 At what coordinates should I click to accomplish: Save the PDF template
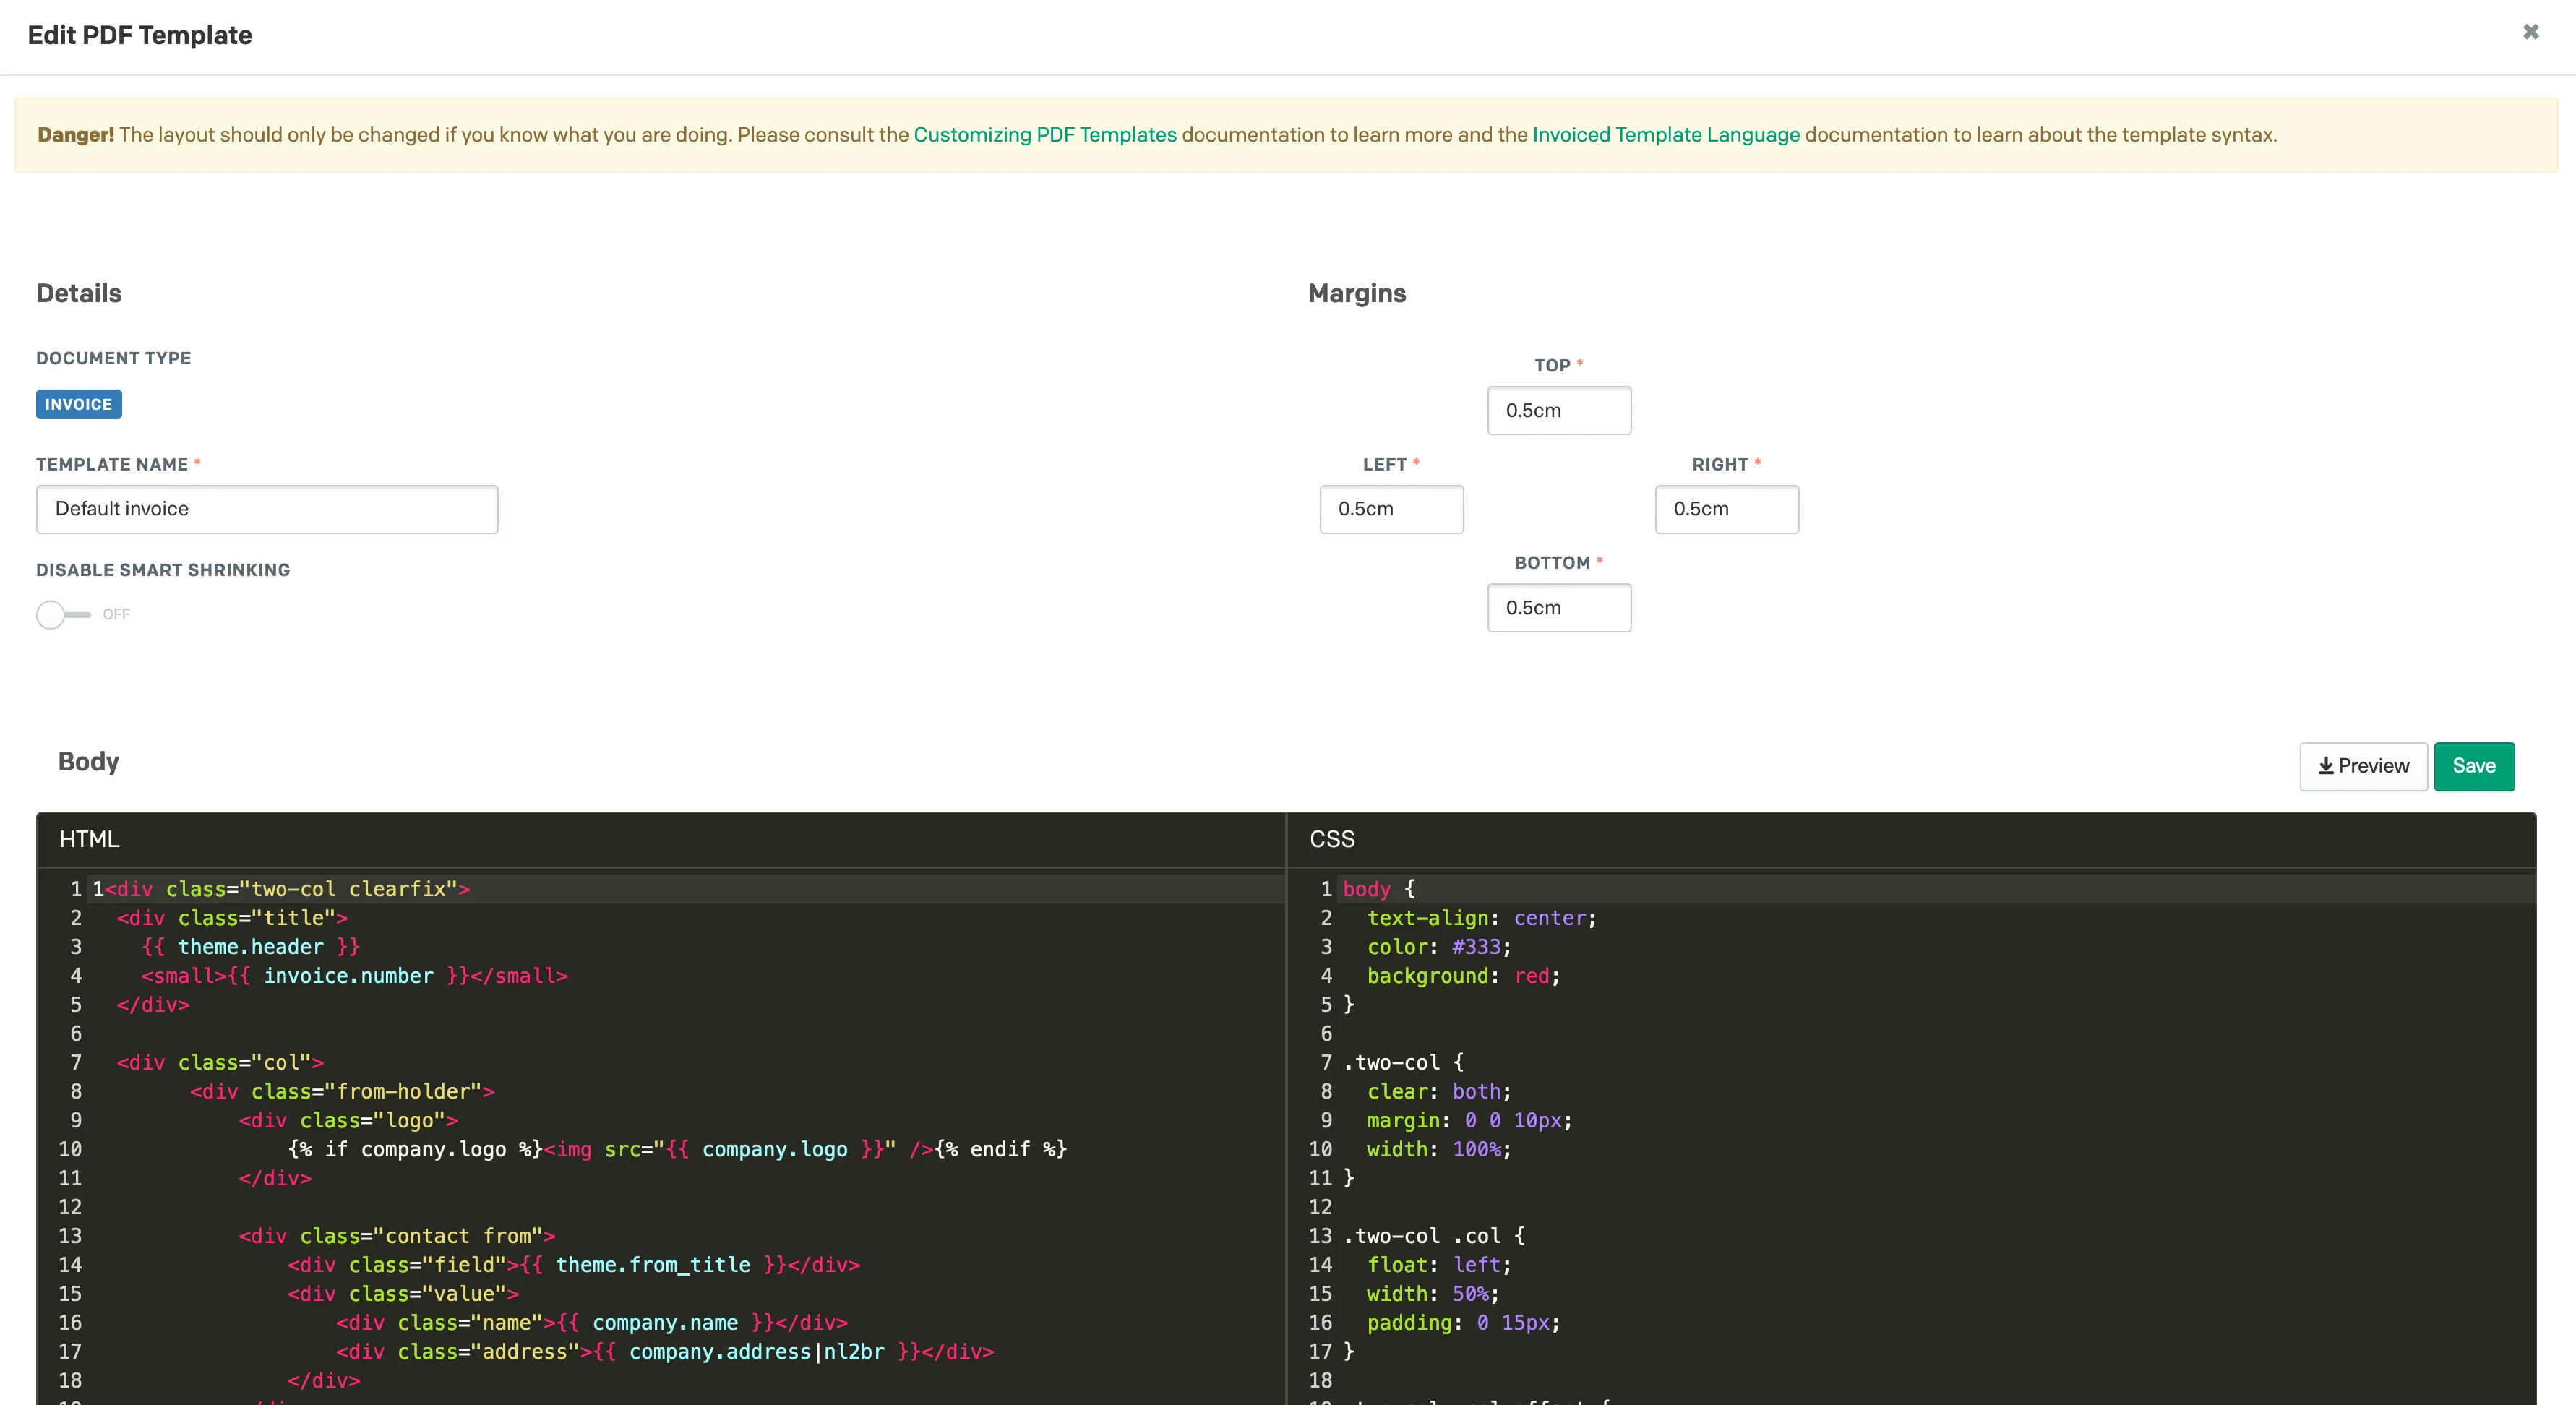pyautogui.click(x=2473, y=766)
